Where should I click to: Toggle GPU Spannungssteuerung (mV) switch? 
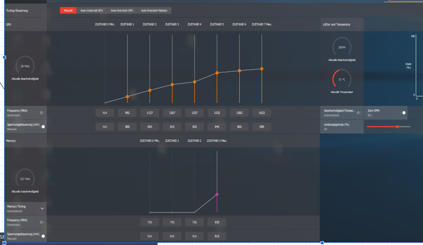[x=43, y=127]
